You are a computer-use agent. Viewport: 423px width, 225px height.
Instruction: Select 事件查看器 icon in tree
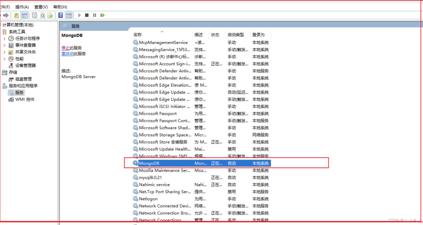11,45
